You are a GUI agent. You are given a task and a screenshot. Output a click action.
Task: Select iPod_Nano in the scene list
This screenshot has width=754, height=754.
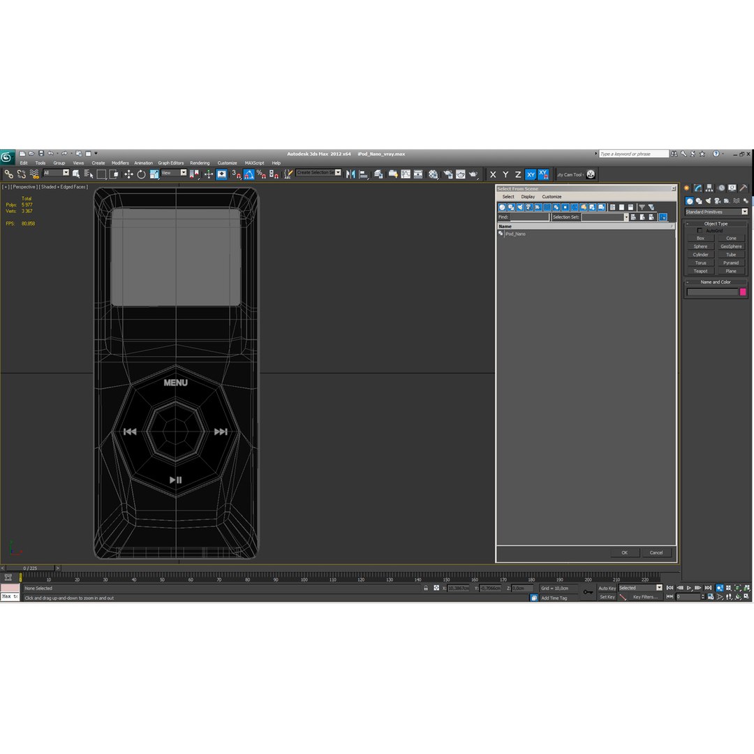[x=515, y=234]
